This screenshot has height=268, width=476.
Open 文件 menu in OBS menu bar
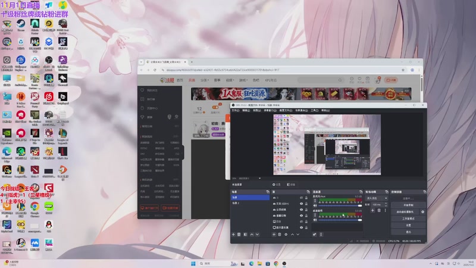pyautogui.click(x=235, y=110)
